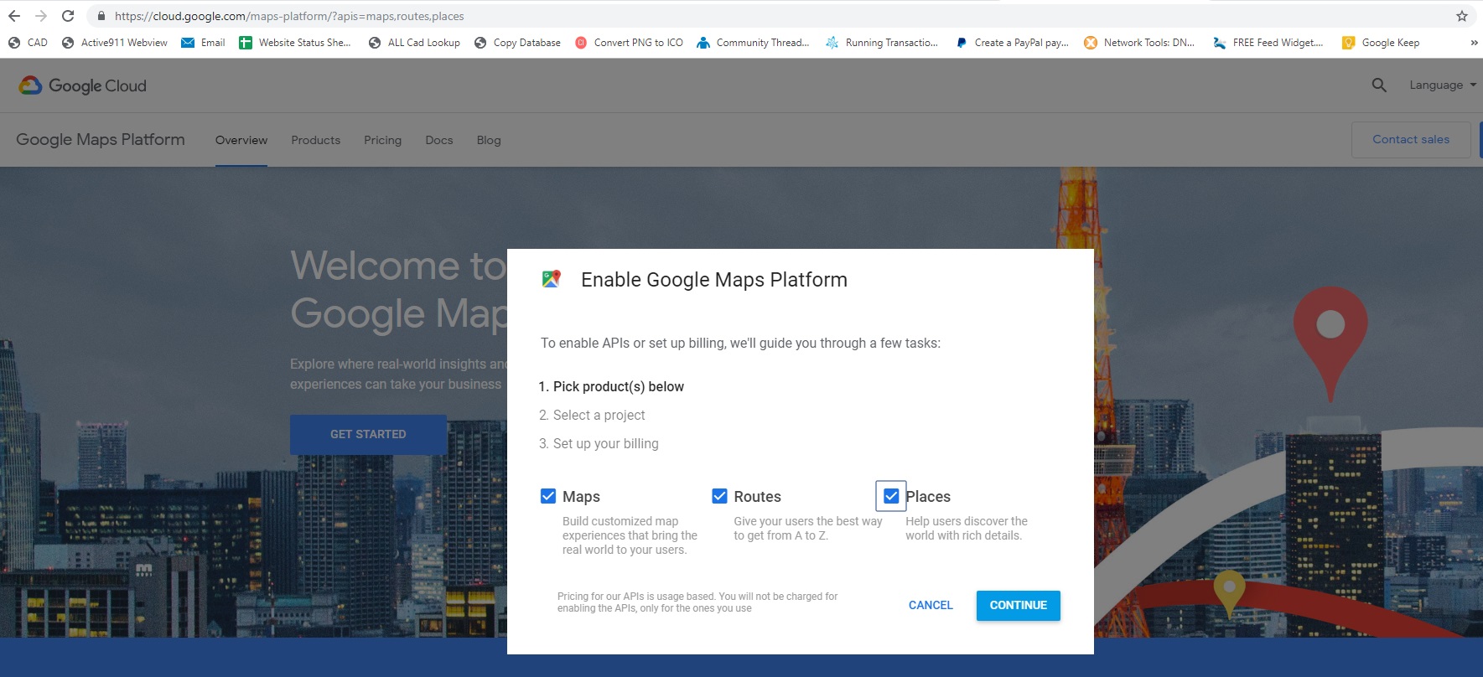Reload the page with refresh icon
Viewport: 1483px width, 677px height.
[68, 16]
